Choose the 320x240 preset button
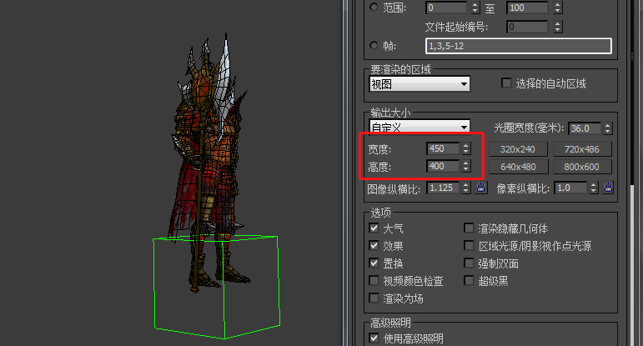 pyautogui.click(x=517, y=149)
